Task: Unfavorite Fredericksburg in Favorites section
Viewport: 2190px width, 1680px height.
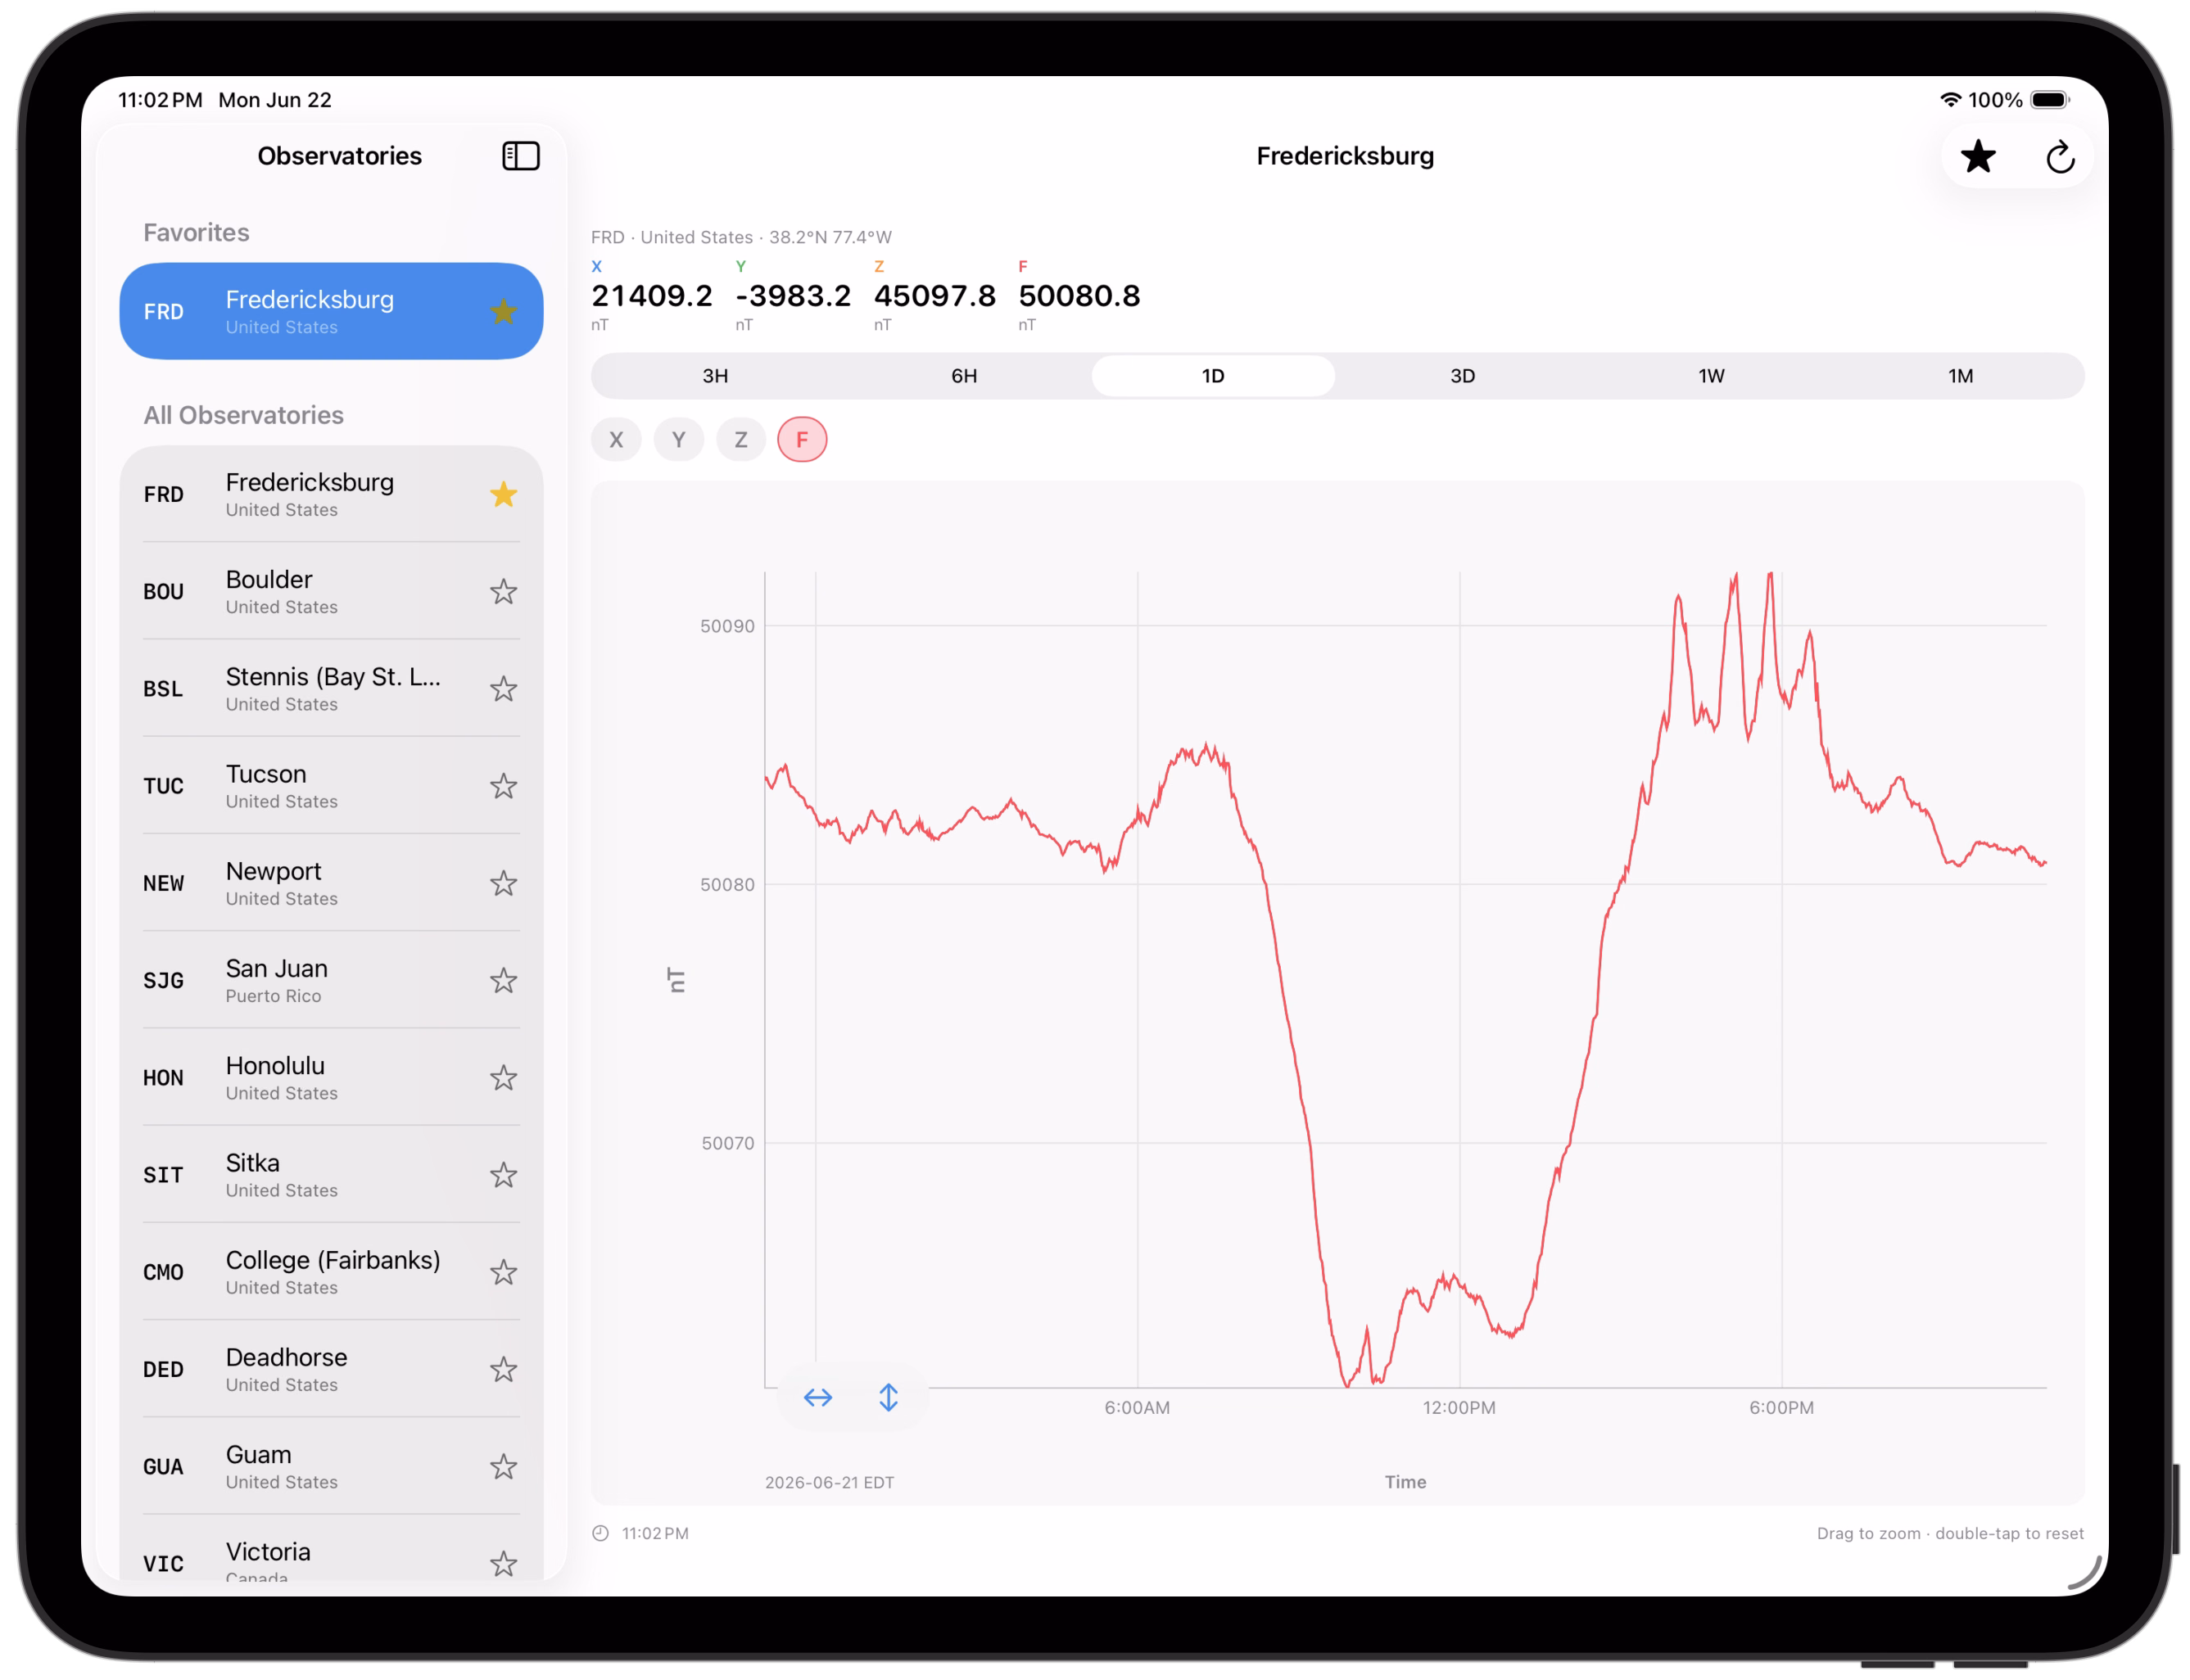Action: 503,311
